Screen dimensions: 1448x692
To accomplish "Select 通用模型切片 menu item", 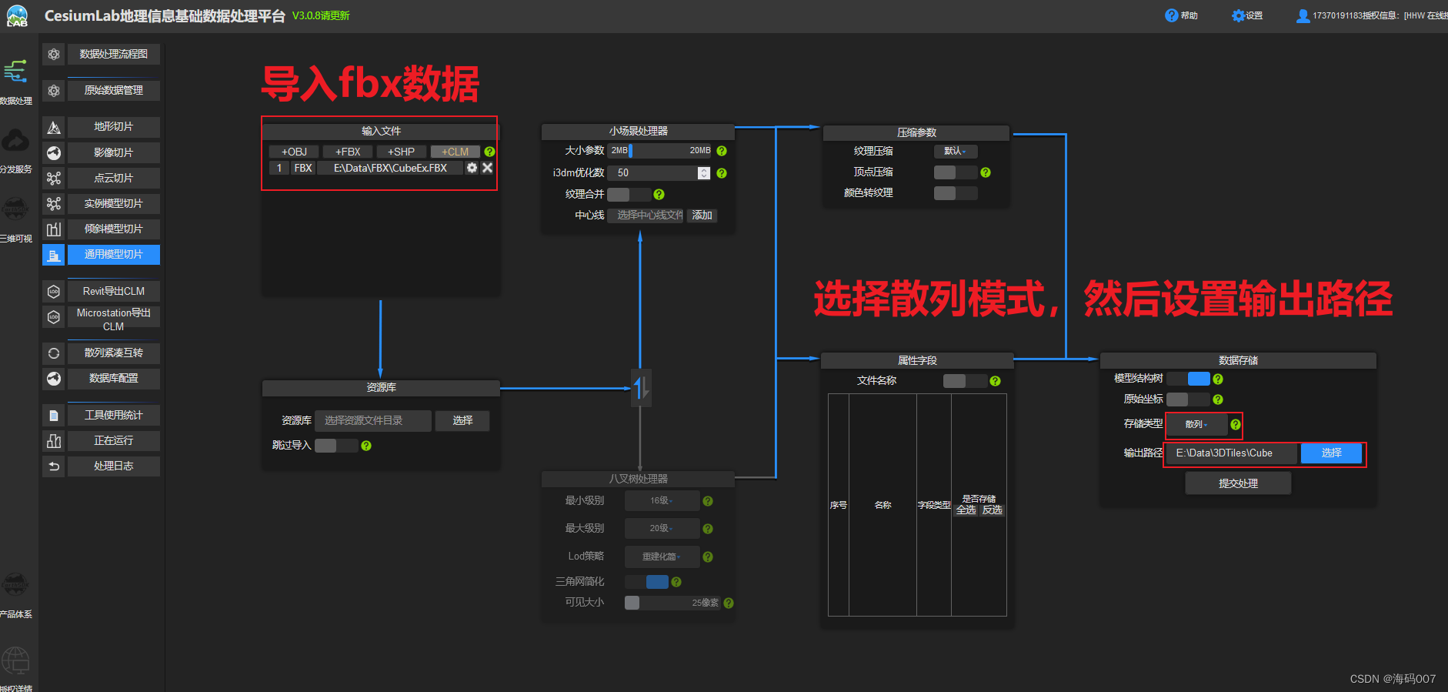I will point(114,255).
